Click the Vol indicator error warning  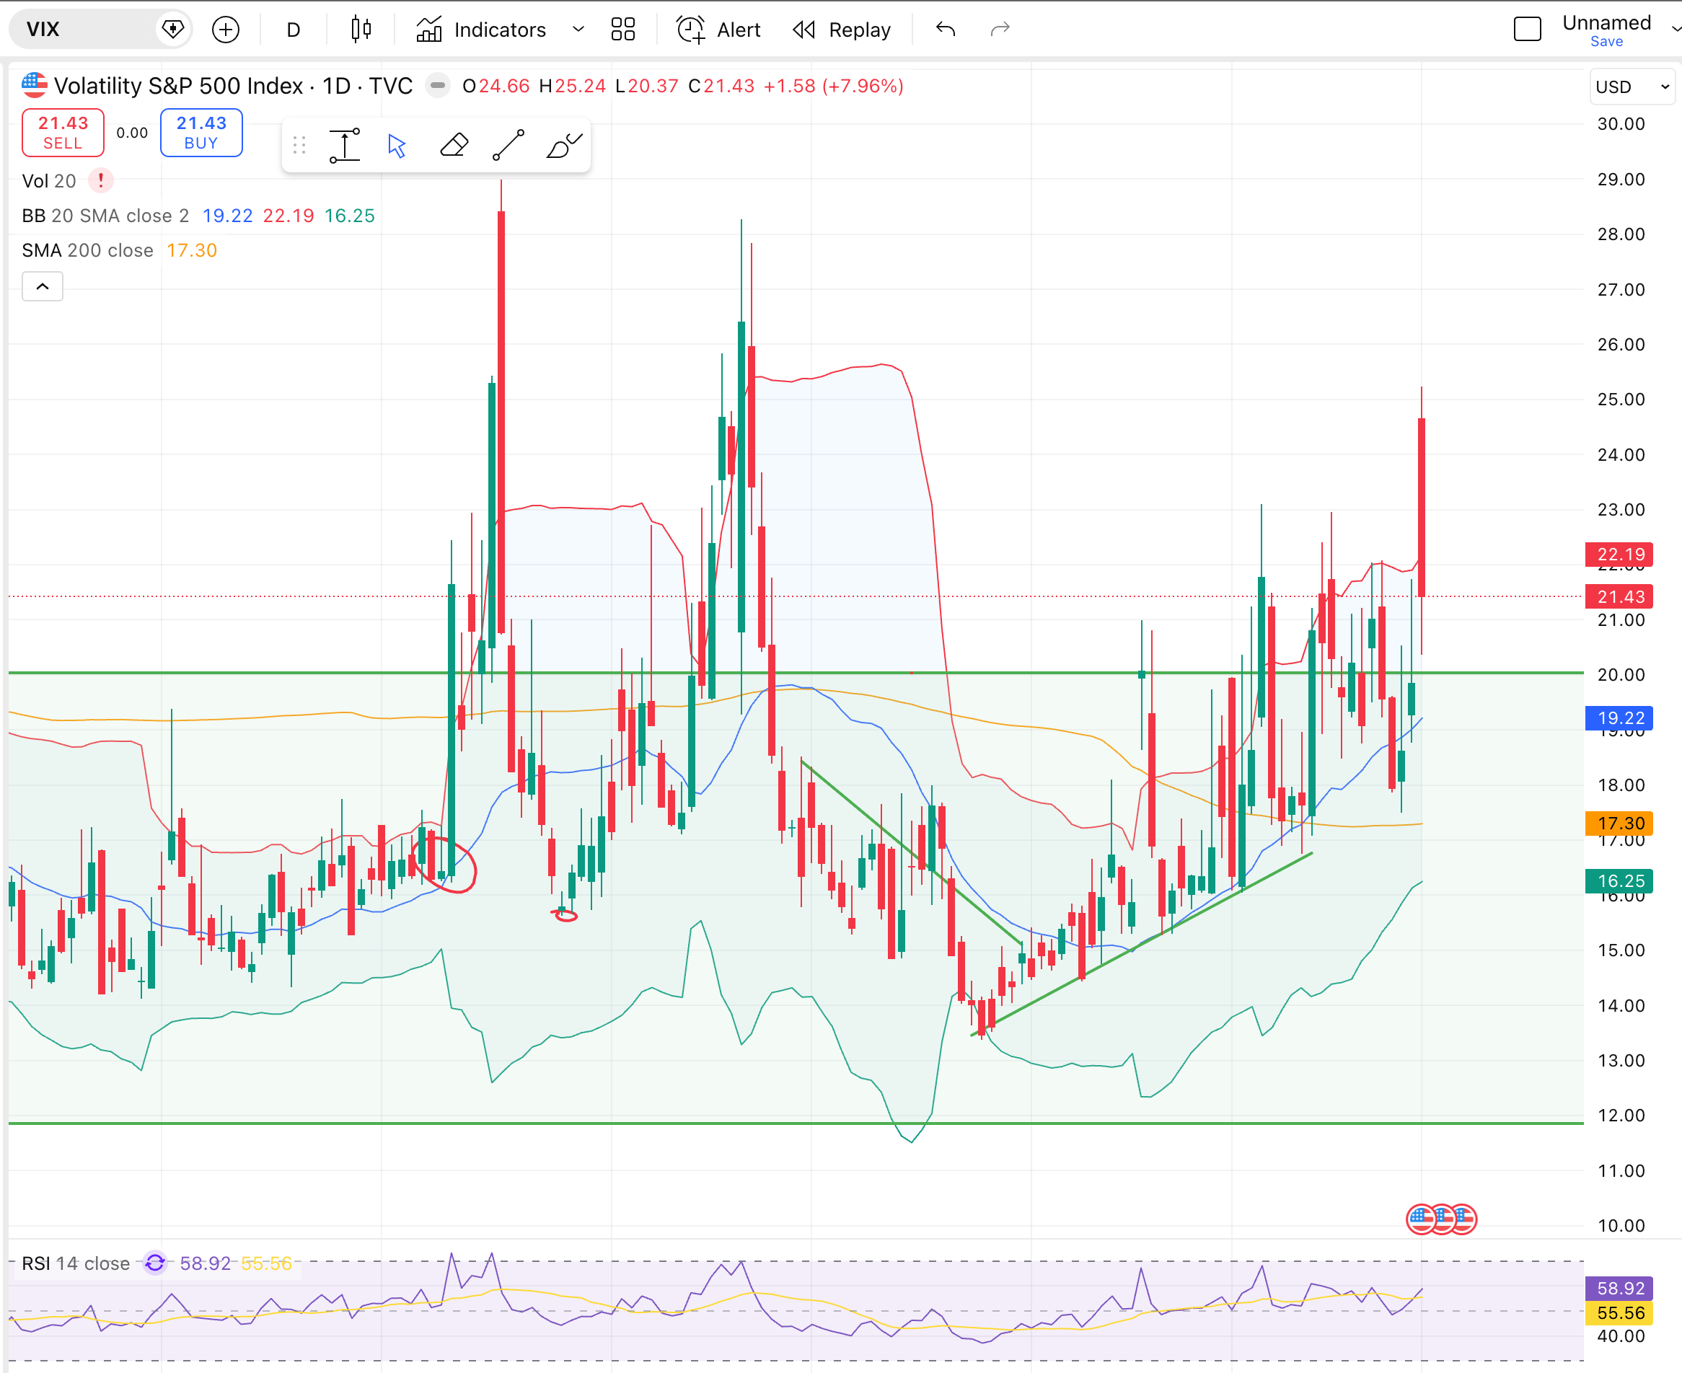coord(100,181)
